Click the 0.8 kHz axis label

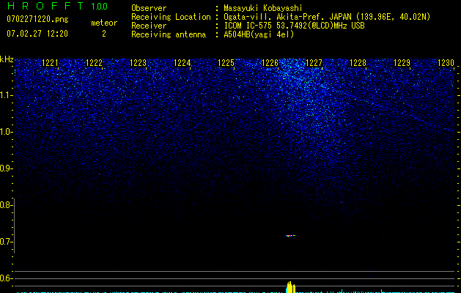coord(6,205)
